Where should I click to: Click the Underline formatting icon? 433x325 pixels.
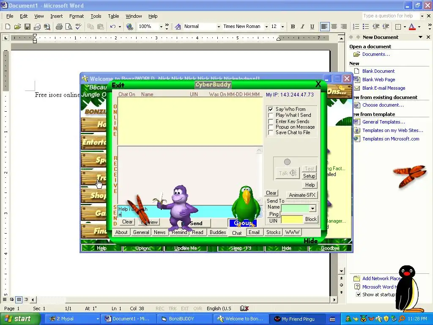point(312,27)
